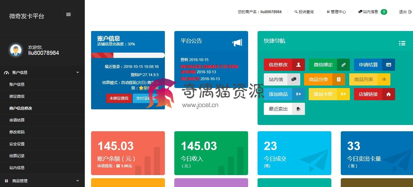Collapse the 账户信息 sidebar section chevron
Viewport: 413px width, 187px height.
click(78, 72)
